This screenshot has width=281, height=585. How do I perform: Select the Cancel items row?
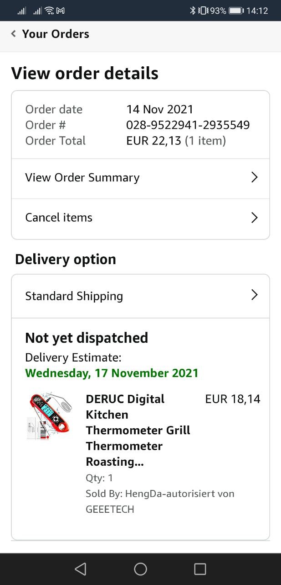coord(140,218)
